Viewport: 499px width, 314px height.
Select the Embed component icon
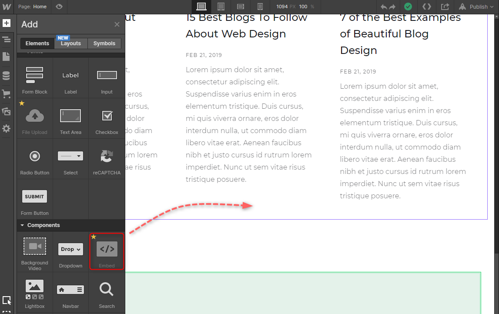(x=107, y=250)
